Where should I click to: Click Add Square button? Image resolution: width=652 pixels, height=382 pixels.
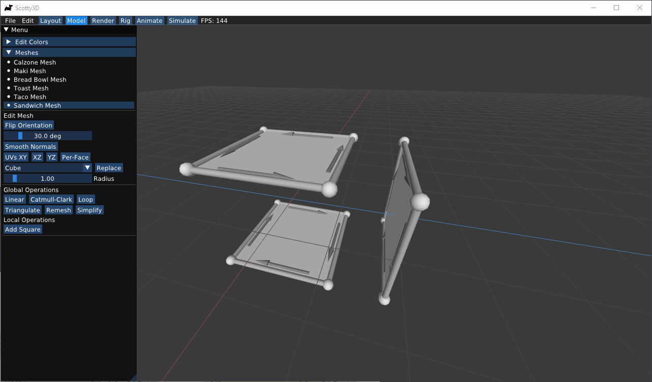(x=23, y=230)
